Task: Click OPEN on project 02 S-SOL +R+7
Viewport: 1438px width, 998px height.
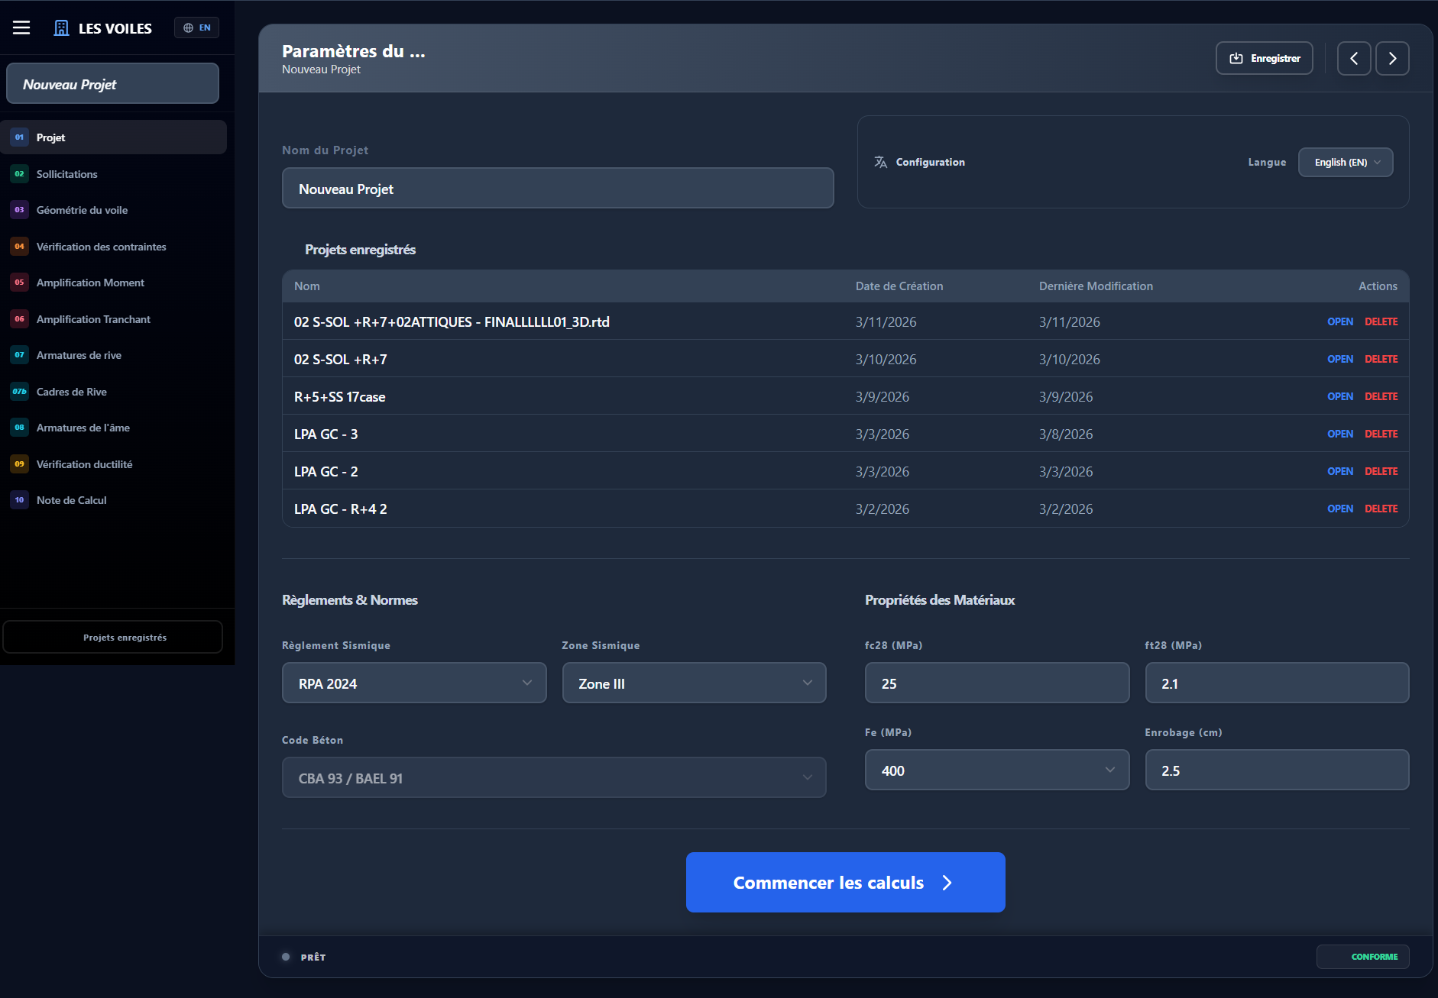Action: pyautogui.click(x=1339, y=358)
